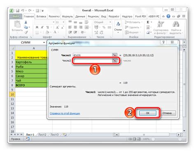Viewport: 195px width, 151px height.
Task: Open the Общий number format dropdown
Action: (x=110, y=22)
